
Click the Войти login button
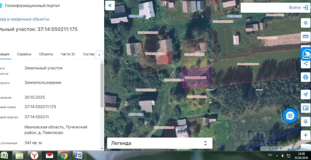click(x=295, y=8)
